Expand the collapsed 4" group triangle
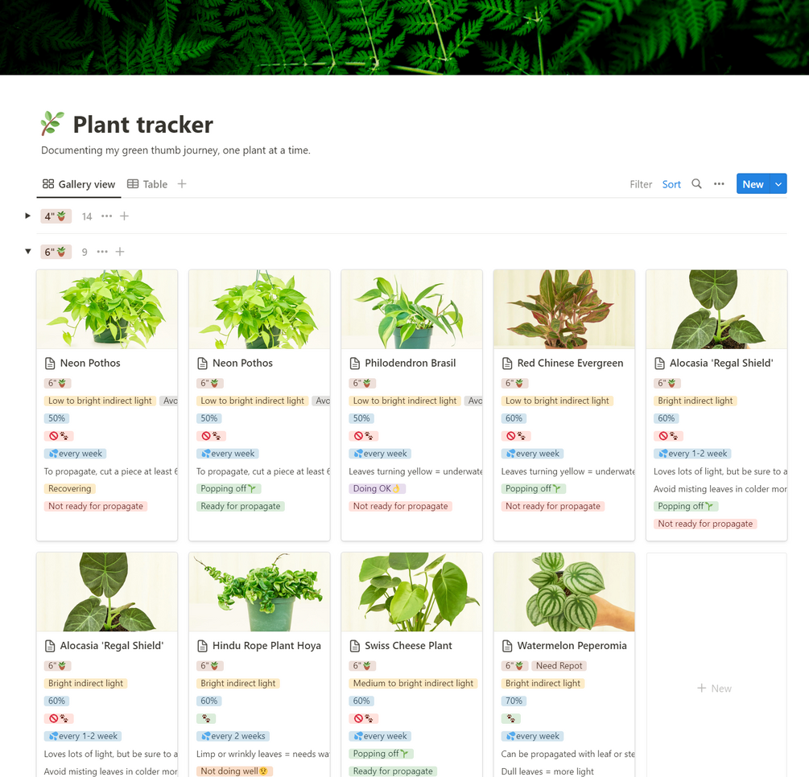This screenshot has width=809, height=777. click(28, 216)
